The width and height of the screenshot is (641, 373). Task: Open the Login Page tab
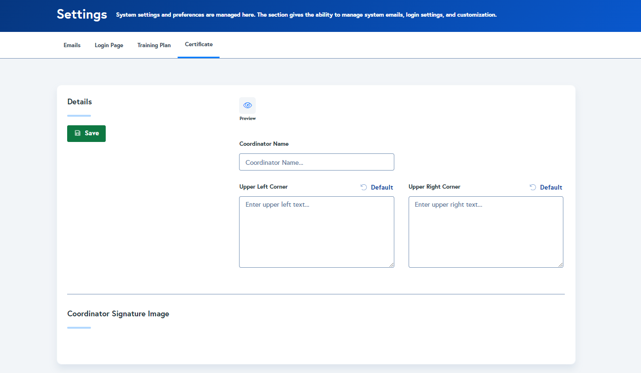pyautogui.click(x=109, y=45)
